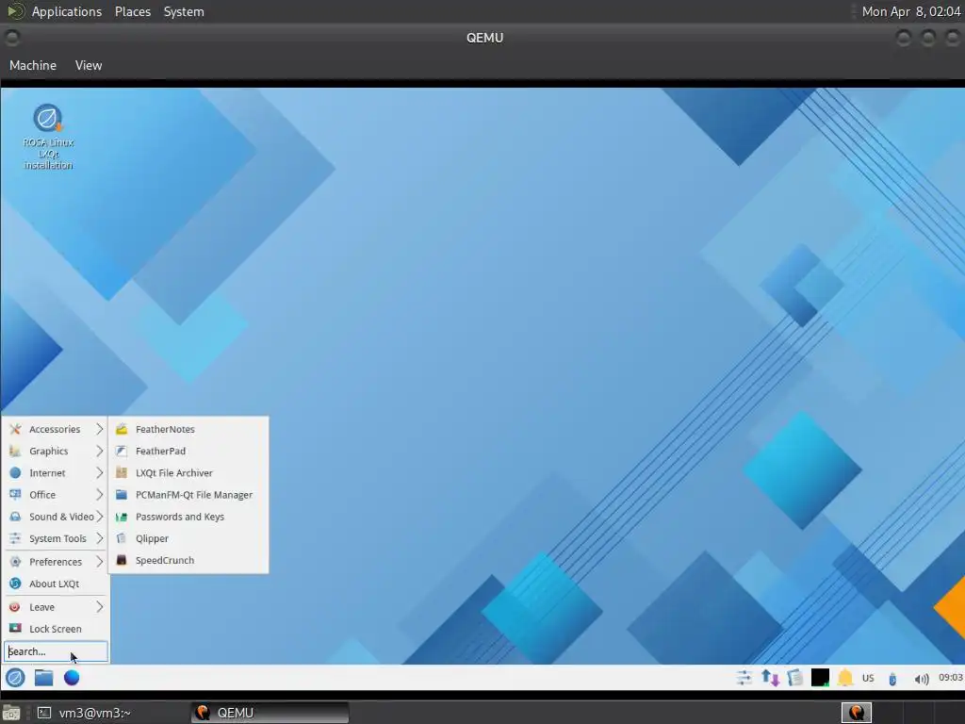
Task: Click the USB removable media tray icon
Action: tap(892, 679)
